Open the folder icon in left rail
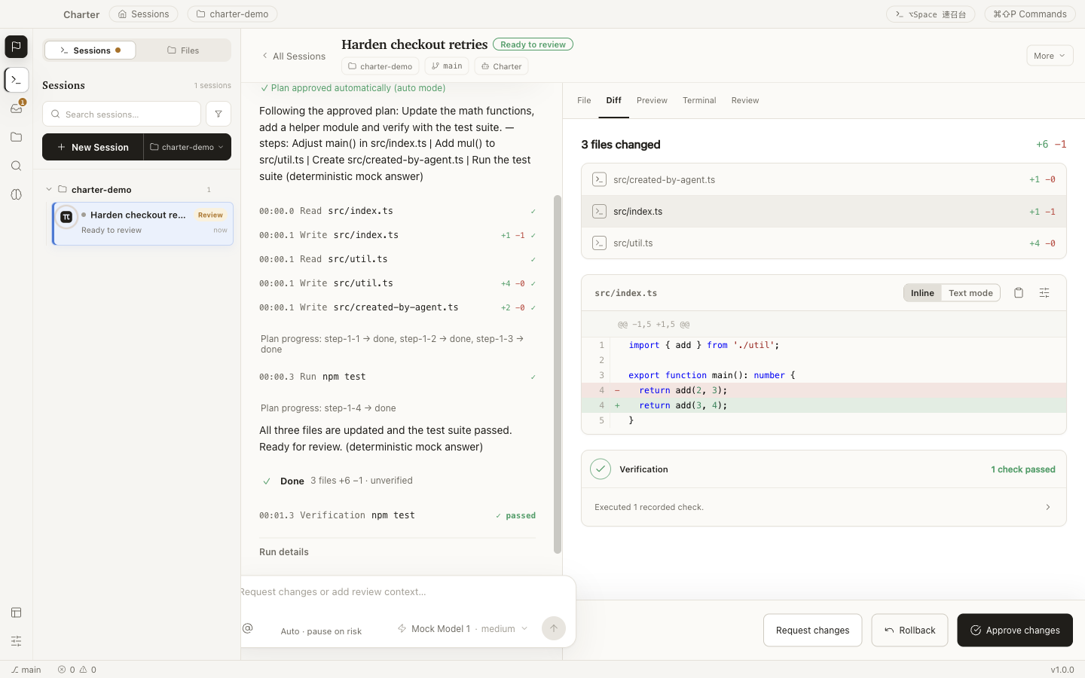This screenshot has height=678, width=1085. [x=16, y=136]
